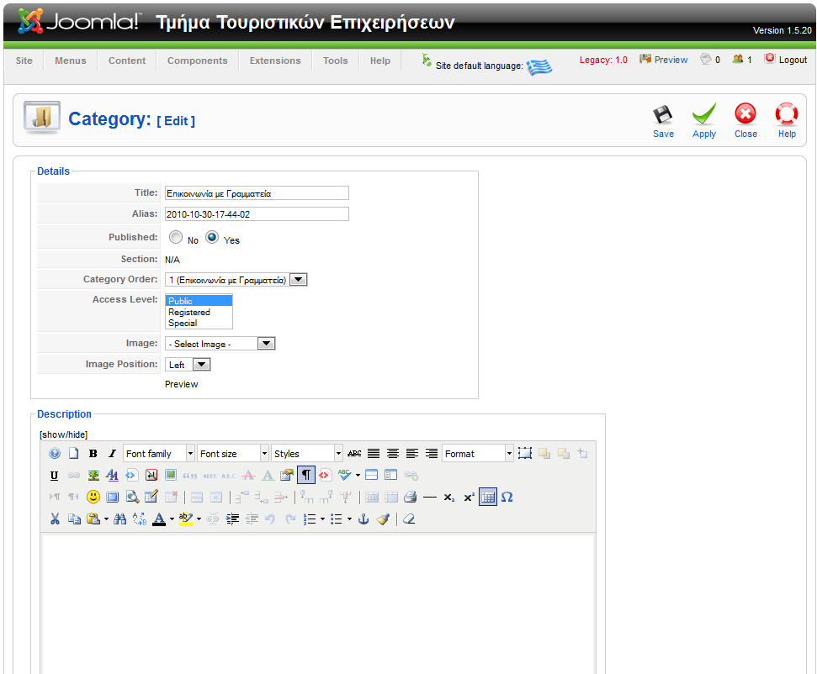Click the Help lifebuoy toolbar icon
Image resolution: width=817 pixels, height=674 pixels.
point(787,114)
